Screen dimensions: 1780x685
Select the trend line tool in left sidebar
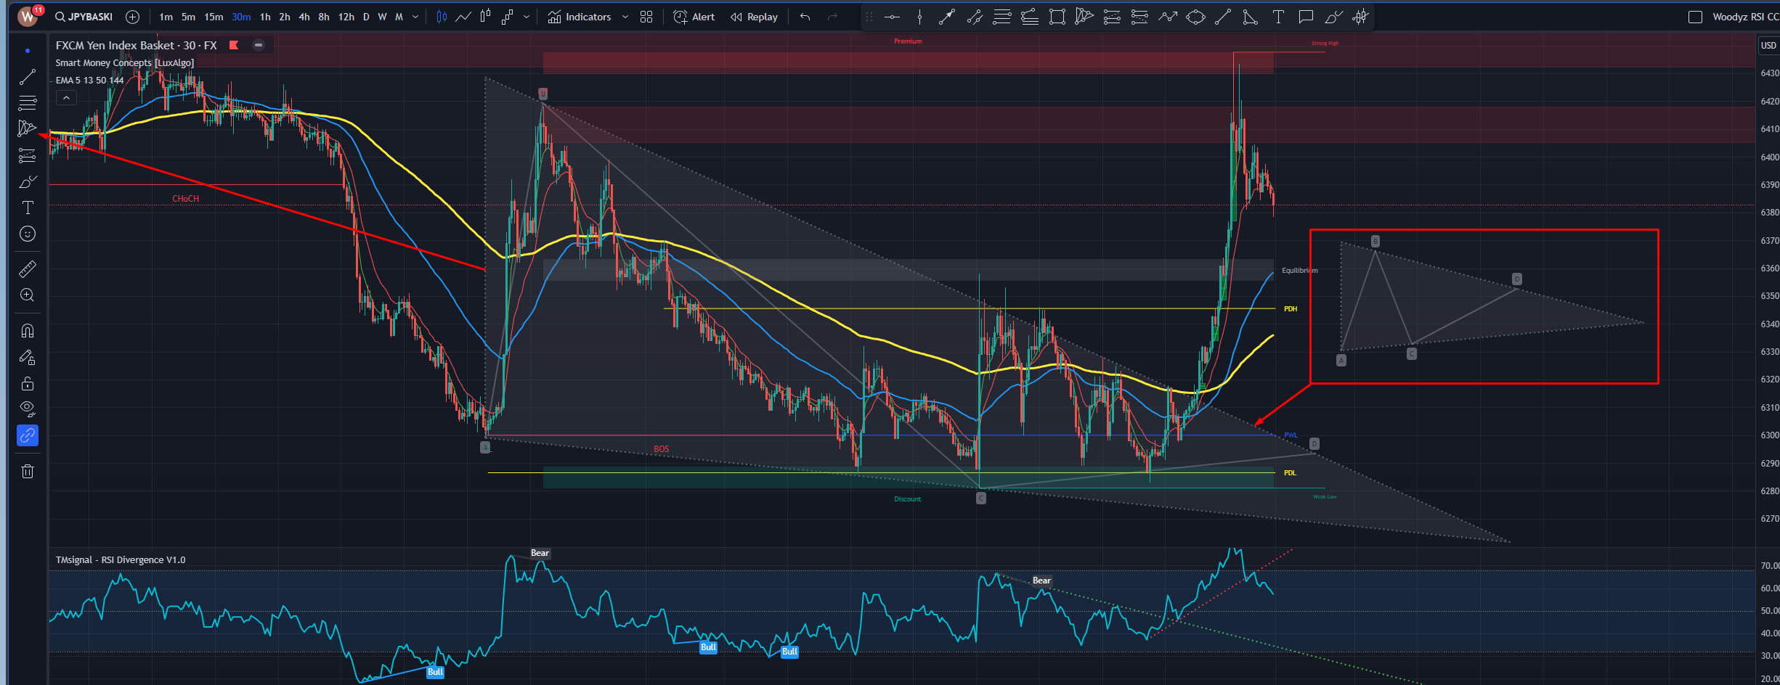(28, 77)
